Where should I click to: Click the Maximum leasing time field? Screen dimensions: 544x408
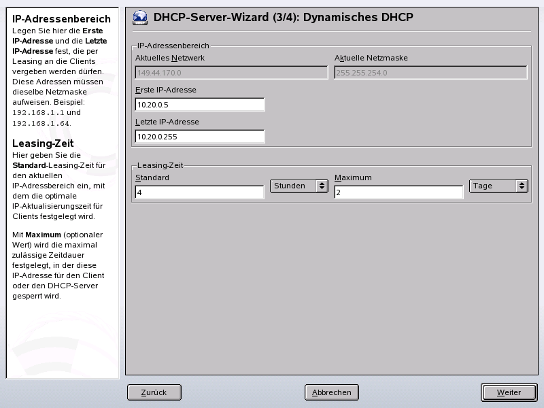[x=398, y=192]
